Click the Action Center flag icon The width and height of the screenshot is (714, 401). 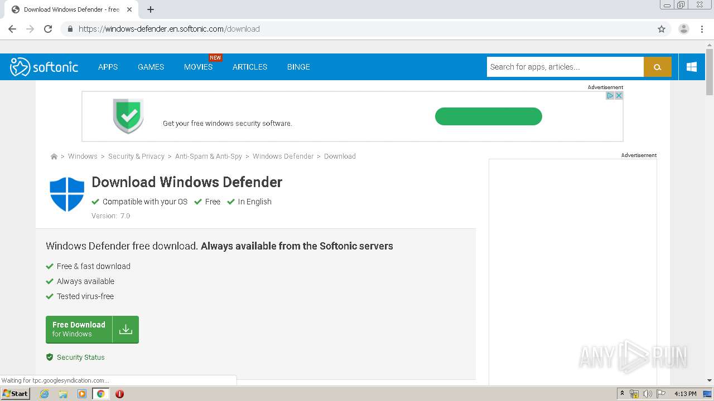(x=661, y=394)
